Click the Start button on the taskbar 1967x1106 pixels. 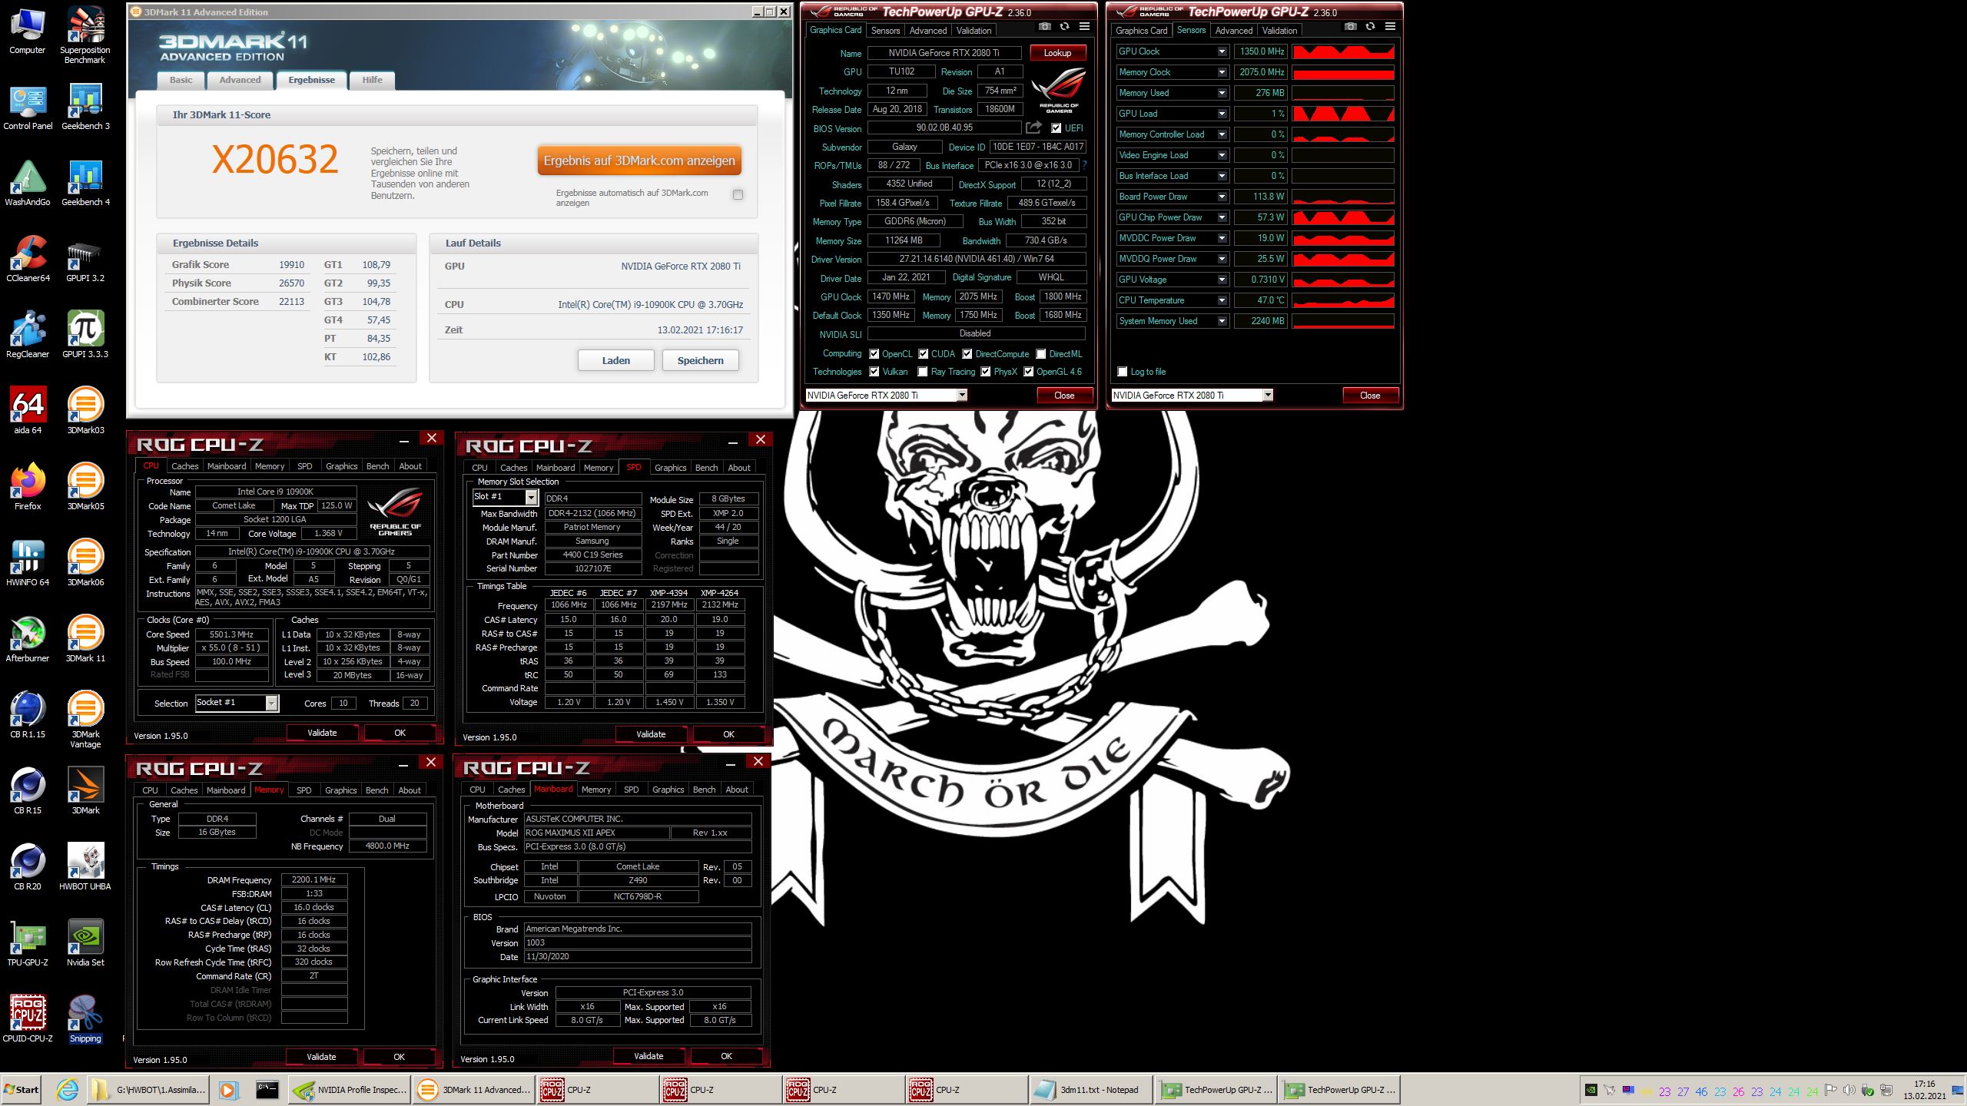coord(22,1089)
